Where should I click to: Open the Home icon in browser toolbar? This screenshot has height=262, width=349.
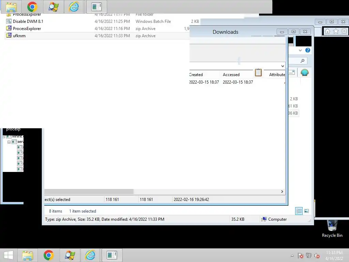(327, 31)
